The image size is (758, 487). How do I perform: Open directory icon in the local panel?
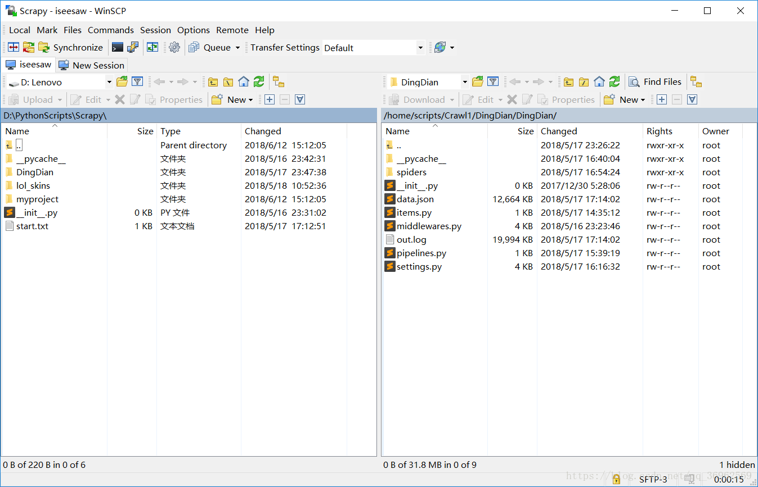pos(122,82)
